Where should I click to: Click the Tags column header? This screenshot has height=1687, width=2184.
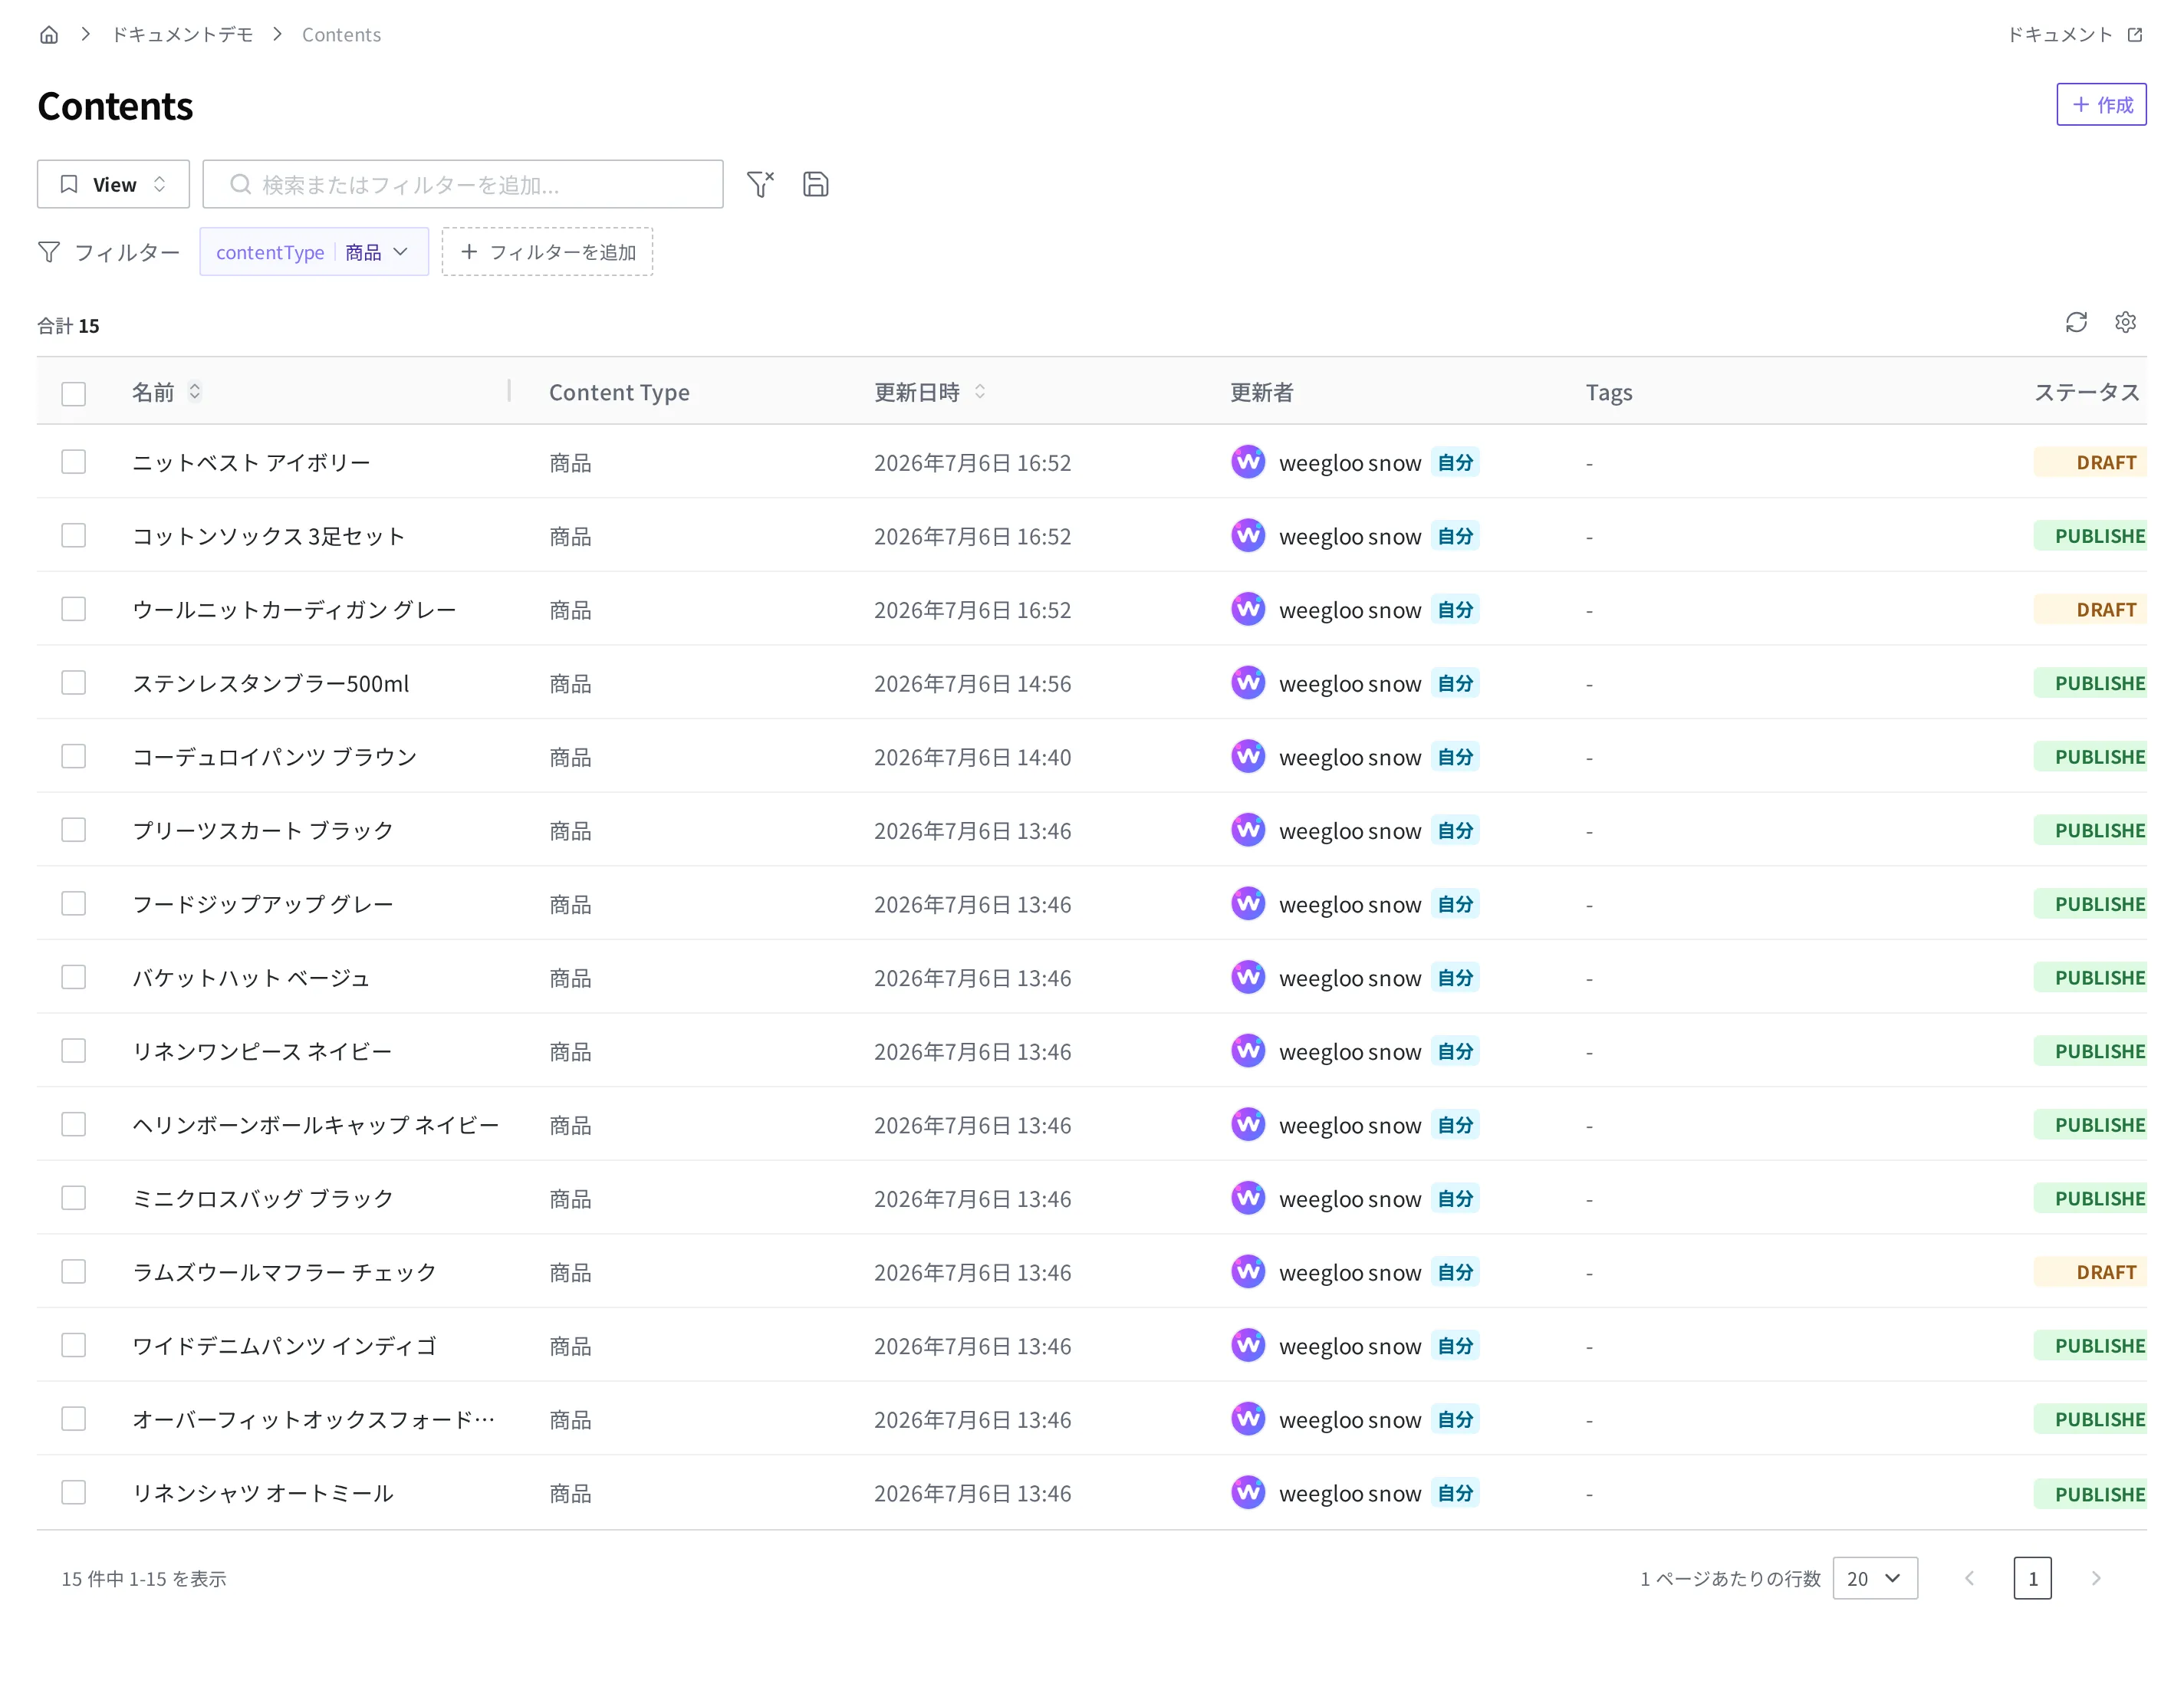[x=1609, y=392]
